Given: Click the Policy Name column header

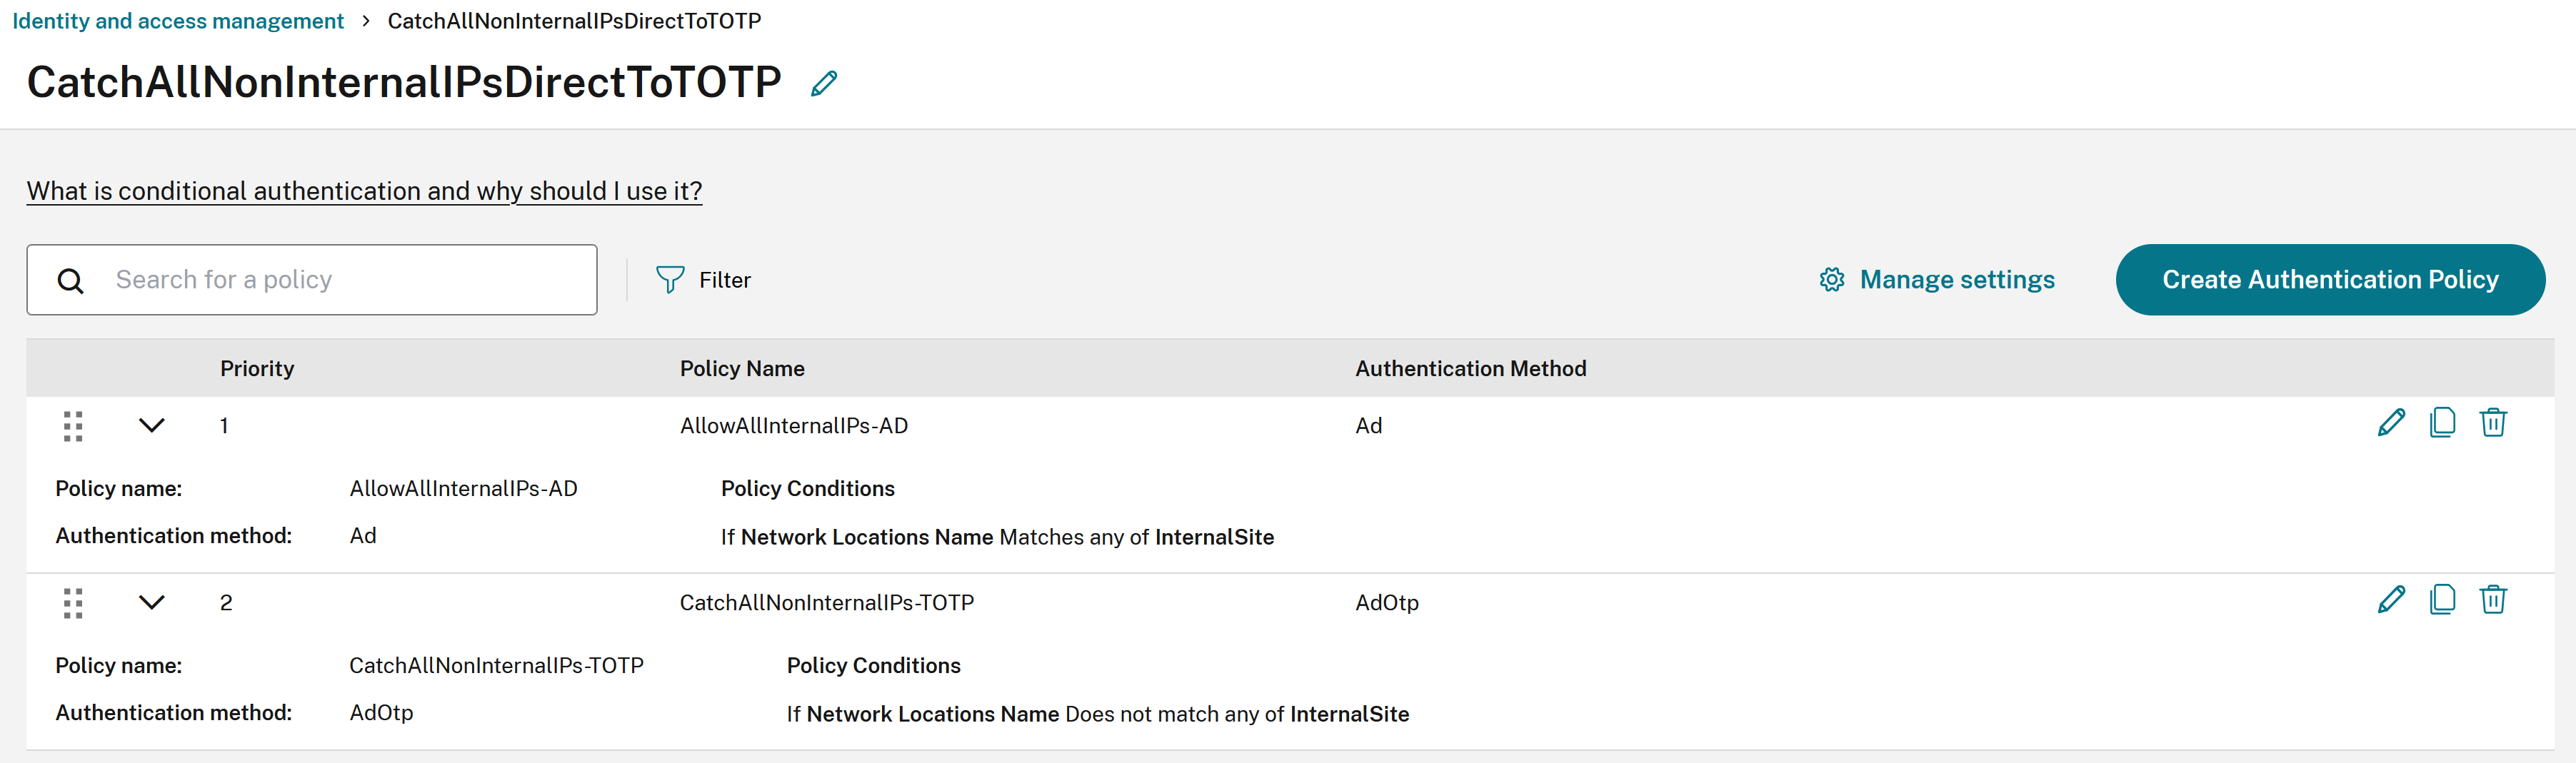Looking at the screenshot, I should click(742, 369).
